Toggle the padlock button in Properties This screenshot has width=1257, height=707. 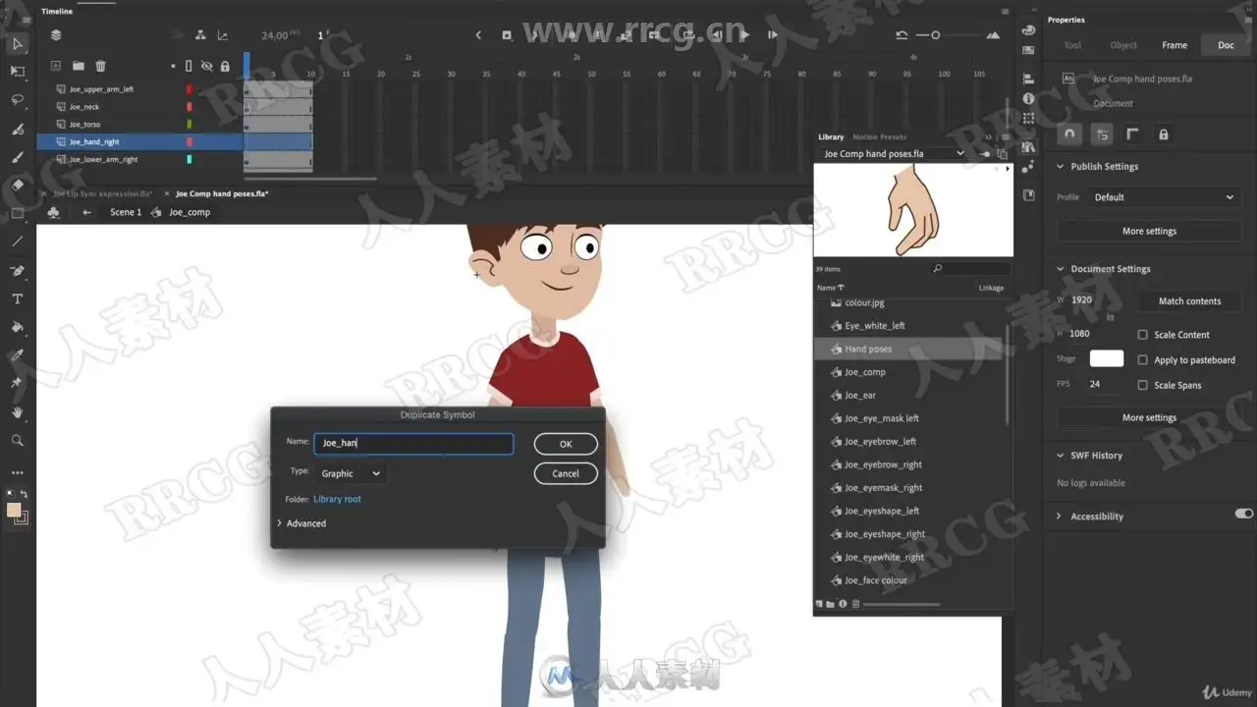pyautogui.click(x=1164, y=135)
